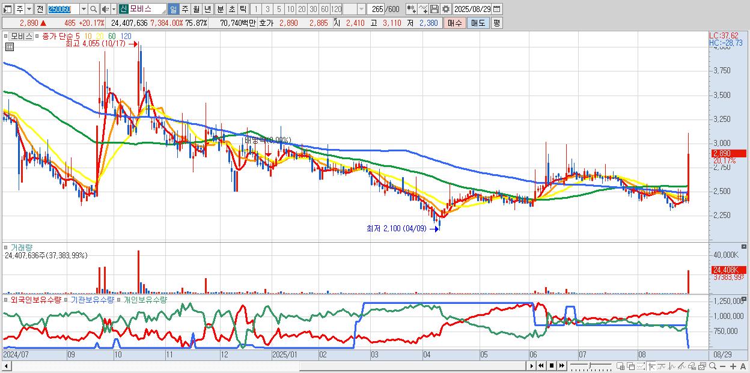The height and width of the screenshot is (373, 750).
Task: Click the 평 button beside 매도
Action: (496, 23)
